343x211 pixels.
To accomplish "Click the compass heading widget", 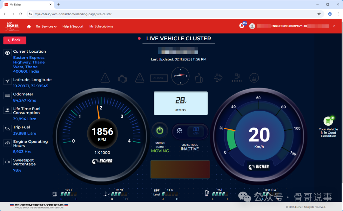I will 180,76.
